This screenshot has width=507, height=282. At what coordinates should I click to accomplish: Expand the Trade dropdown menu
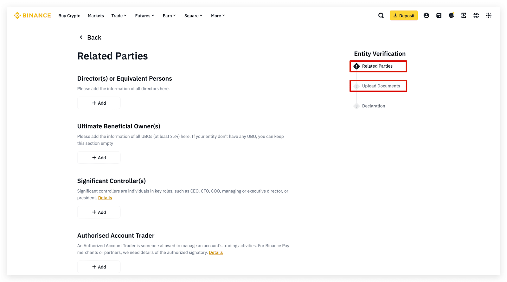tap(119, 16)
